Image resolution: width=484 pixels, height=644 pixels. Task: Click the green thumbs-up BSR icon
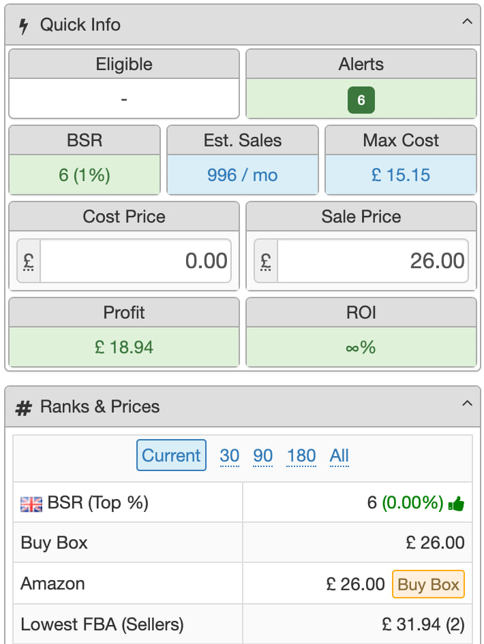(x=456, y=504)
